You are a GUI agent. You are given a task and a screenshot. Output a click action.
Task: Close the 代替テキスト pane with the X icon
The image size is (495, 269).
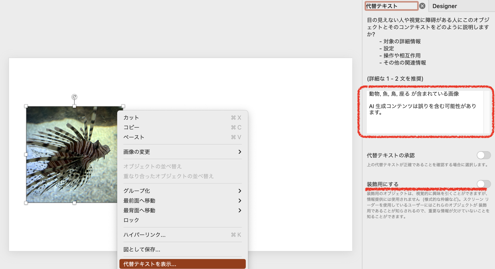(x=422, y=6)
